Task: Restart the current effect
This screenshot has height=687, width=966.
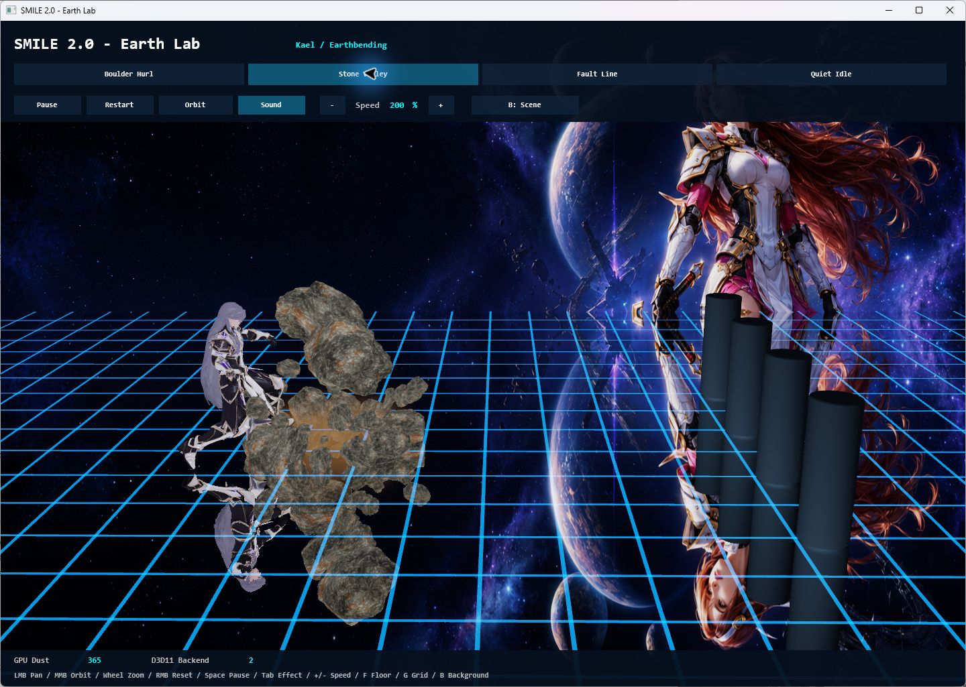Action: [x=119, y=105]
